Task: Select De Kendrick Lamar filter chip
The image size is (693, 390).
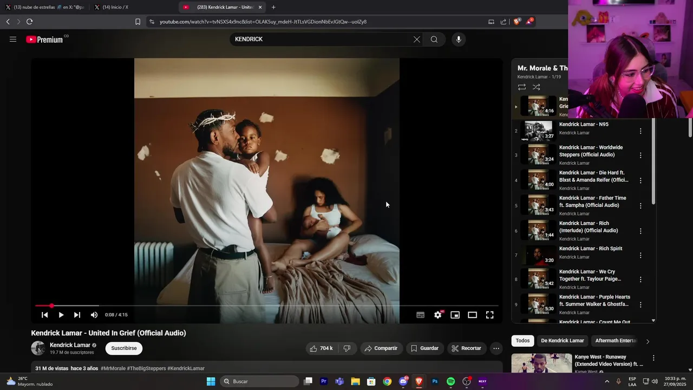Action: [x=563, y=341]
